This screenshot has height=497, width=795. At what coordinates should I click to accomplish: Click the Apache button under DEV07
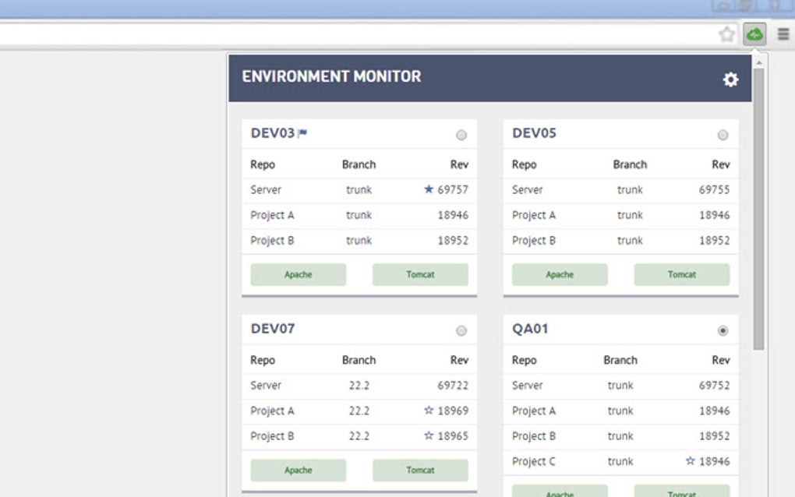coord(299,470)
